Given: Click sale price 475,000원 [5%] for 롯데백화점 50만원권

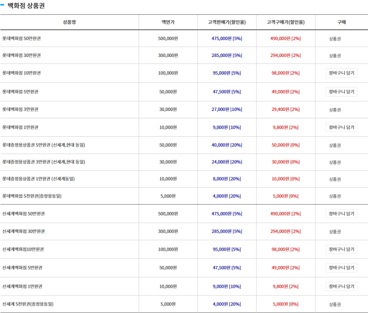Looking at the screenshot, I should pos(227,39).
